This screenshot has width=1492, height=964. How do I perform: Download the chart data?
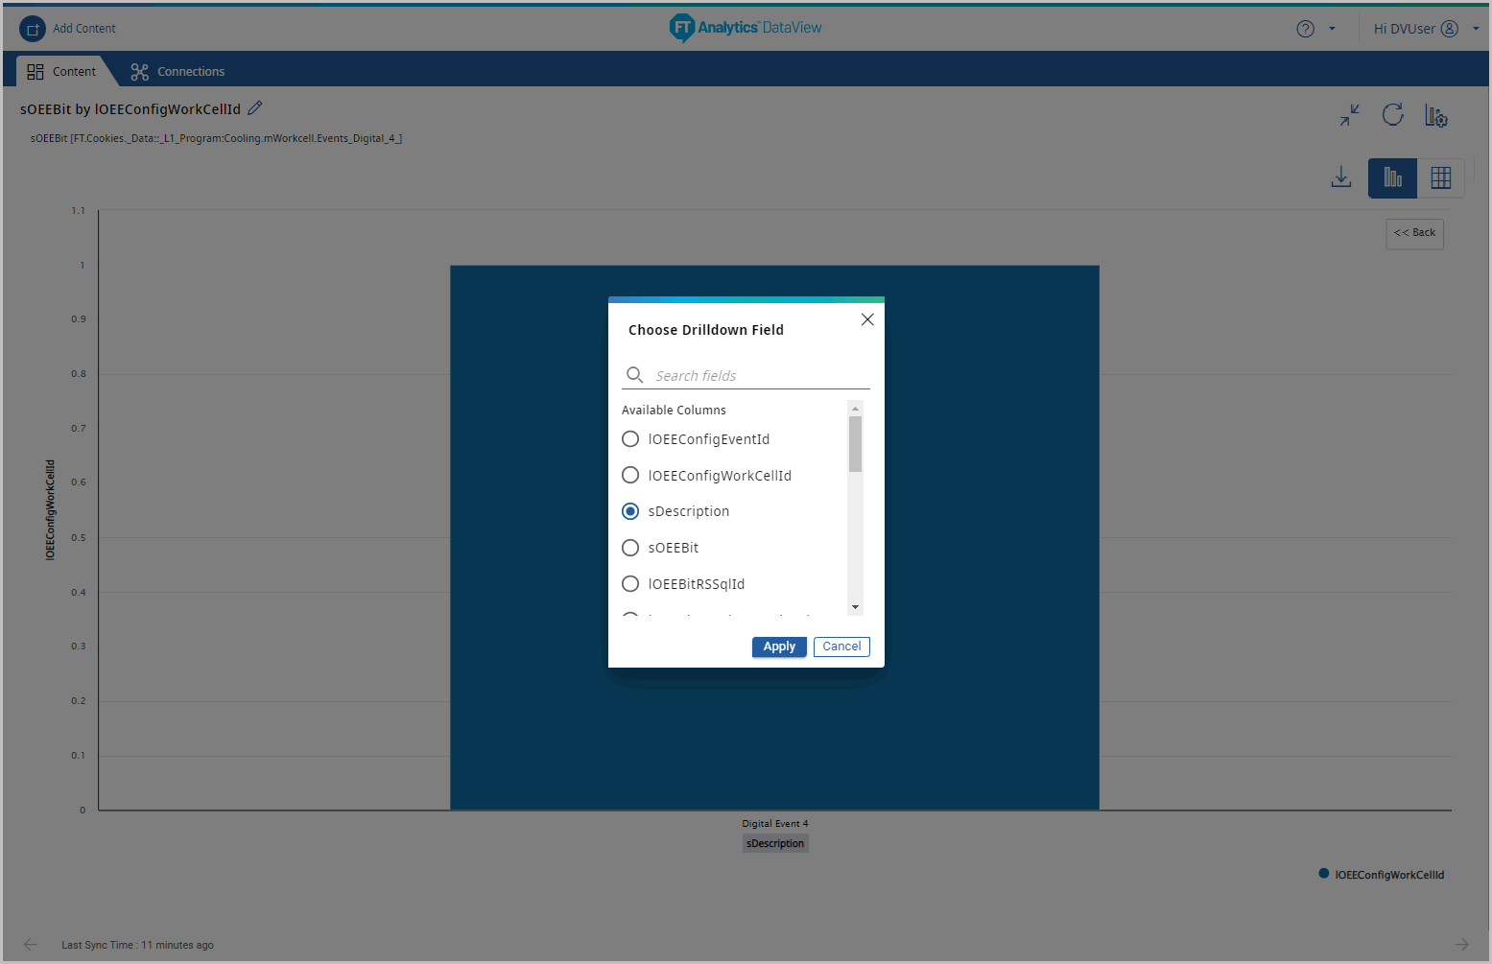pyautogui.click(x=1341, y=177)
